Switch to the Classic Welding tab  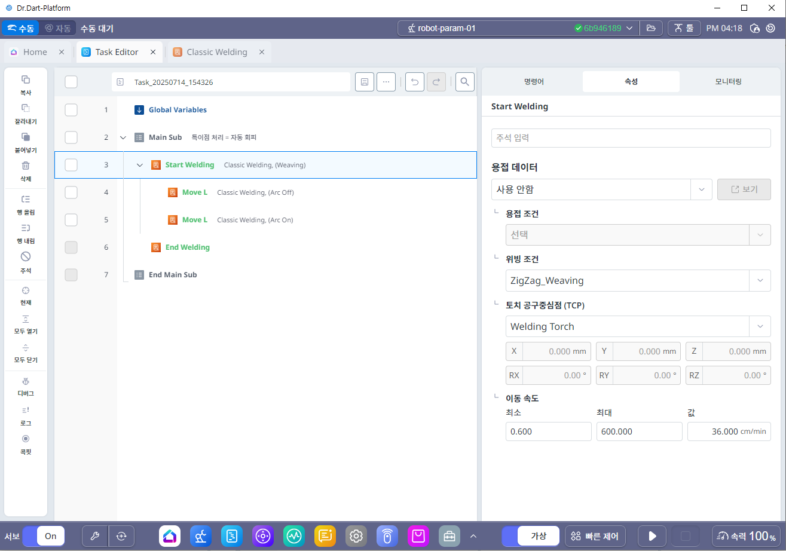click(x=216, y=52)
